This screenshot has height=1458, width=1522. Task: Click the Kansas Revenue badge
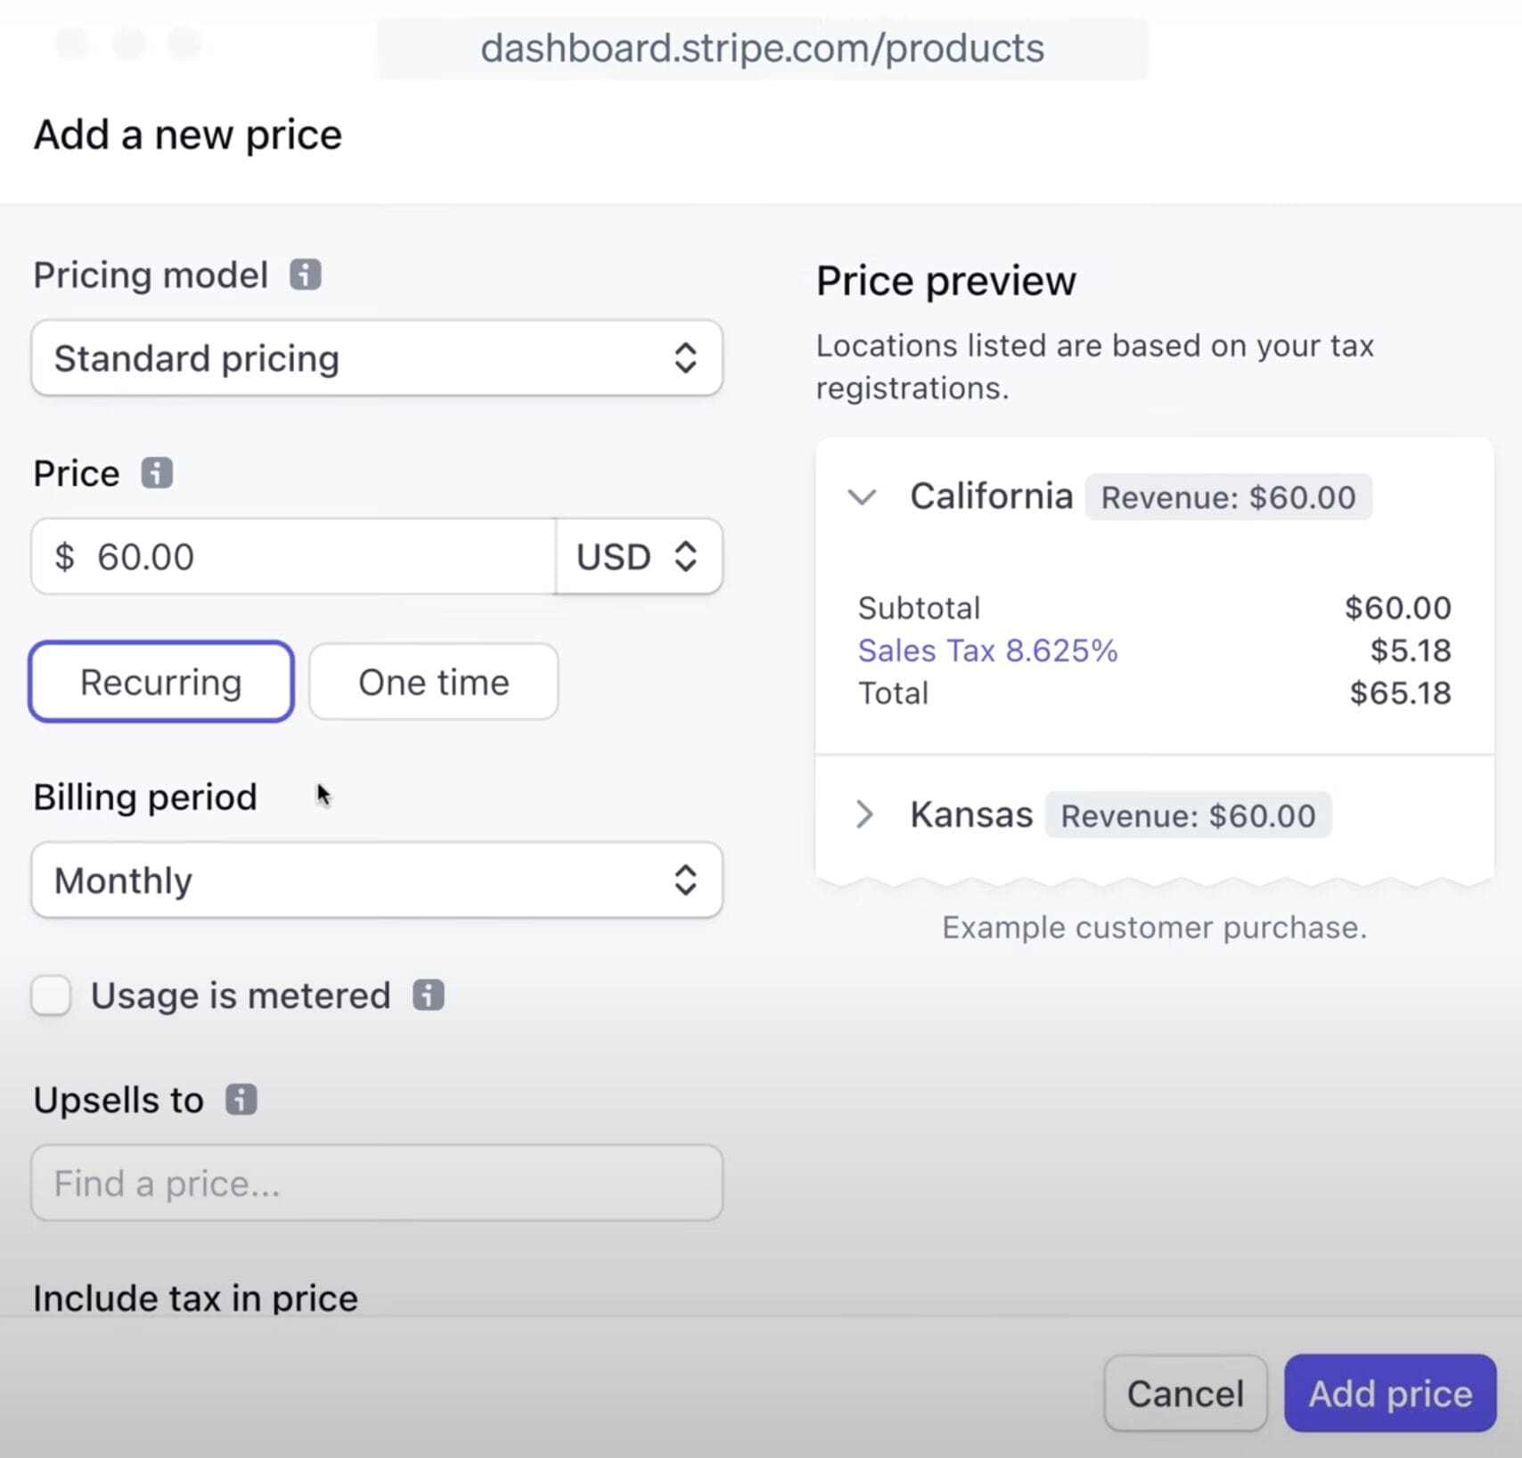point(1189,814)
